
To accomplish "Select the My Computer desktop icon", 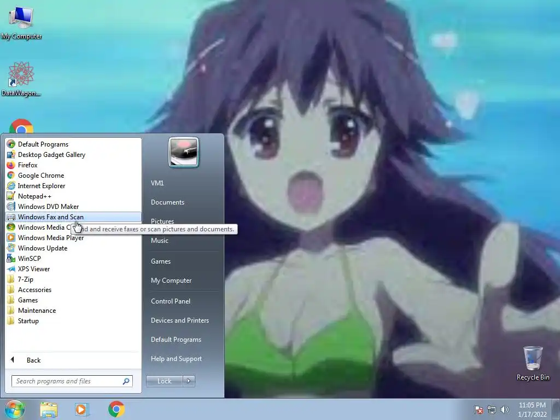I will point(21,23).
